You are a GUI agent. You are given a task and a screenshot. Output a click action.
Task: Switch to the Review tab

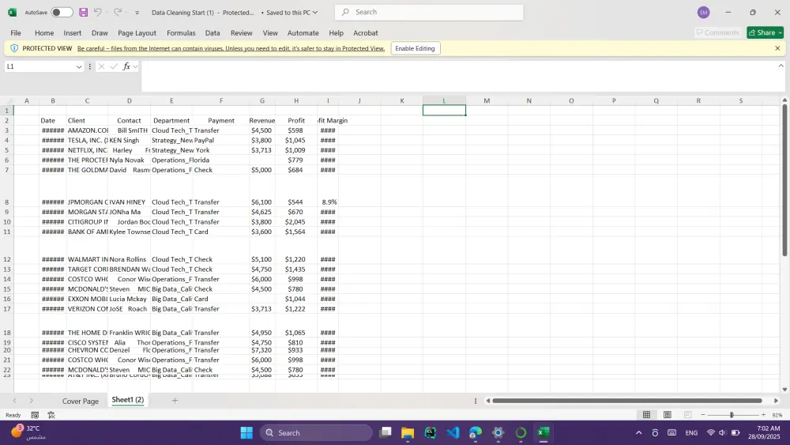pyautogui.click(x=241, y=32)
